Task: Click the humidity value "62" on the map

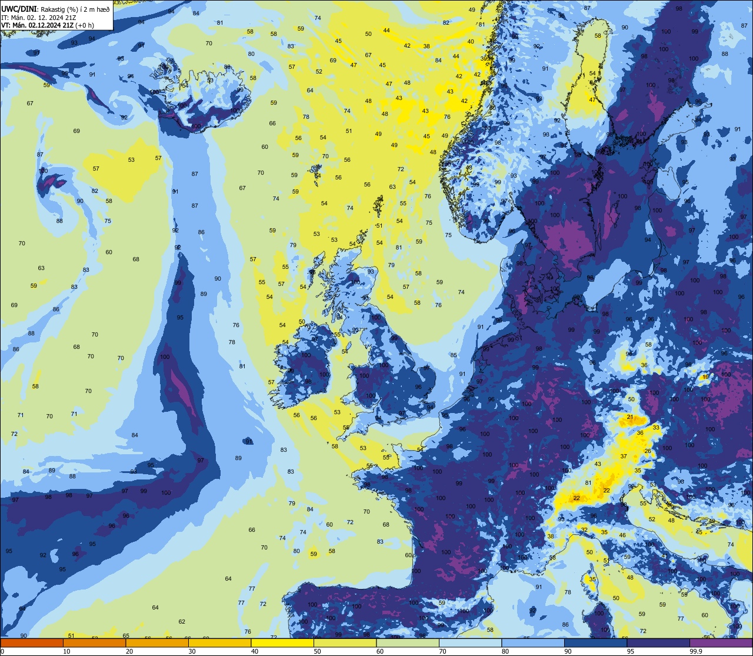Action: coord(182,622)
